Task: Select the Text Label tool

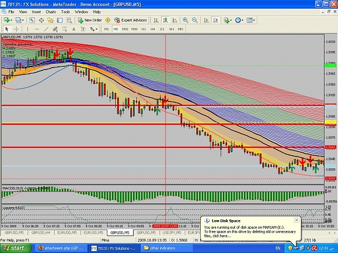Action: [83, 29]
